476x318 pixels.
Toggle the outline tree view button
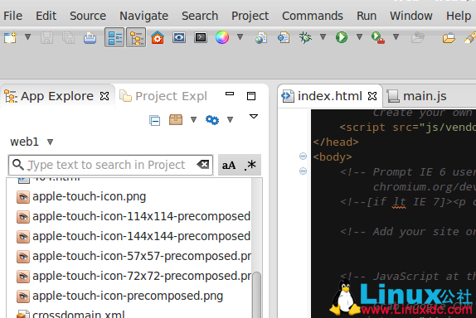[136, 37]
